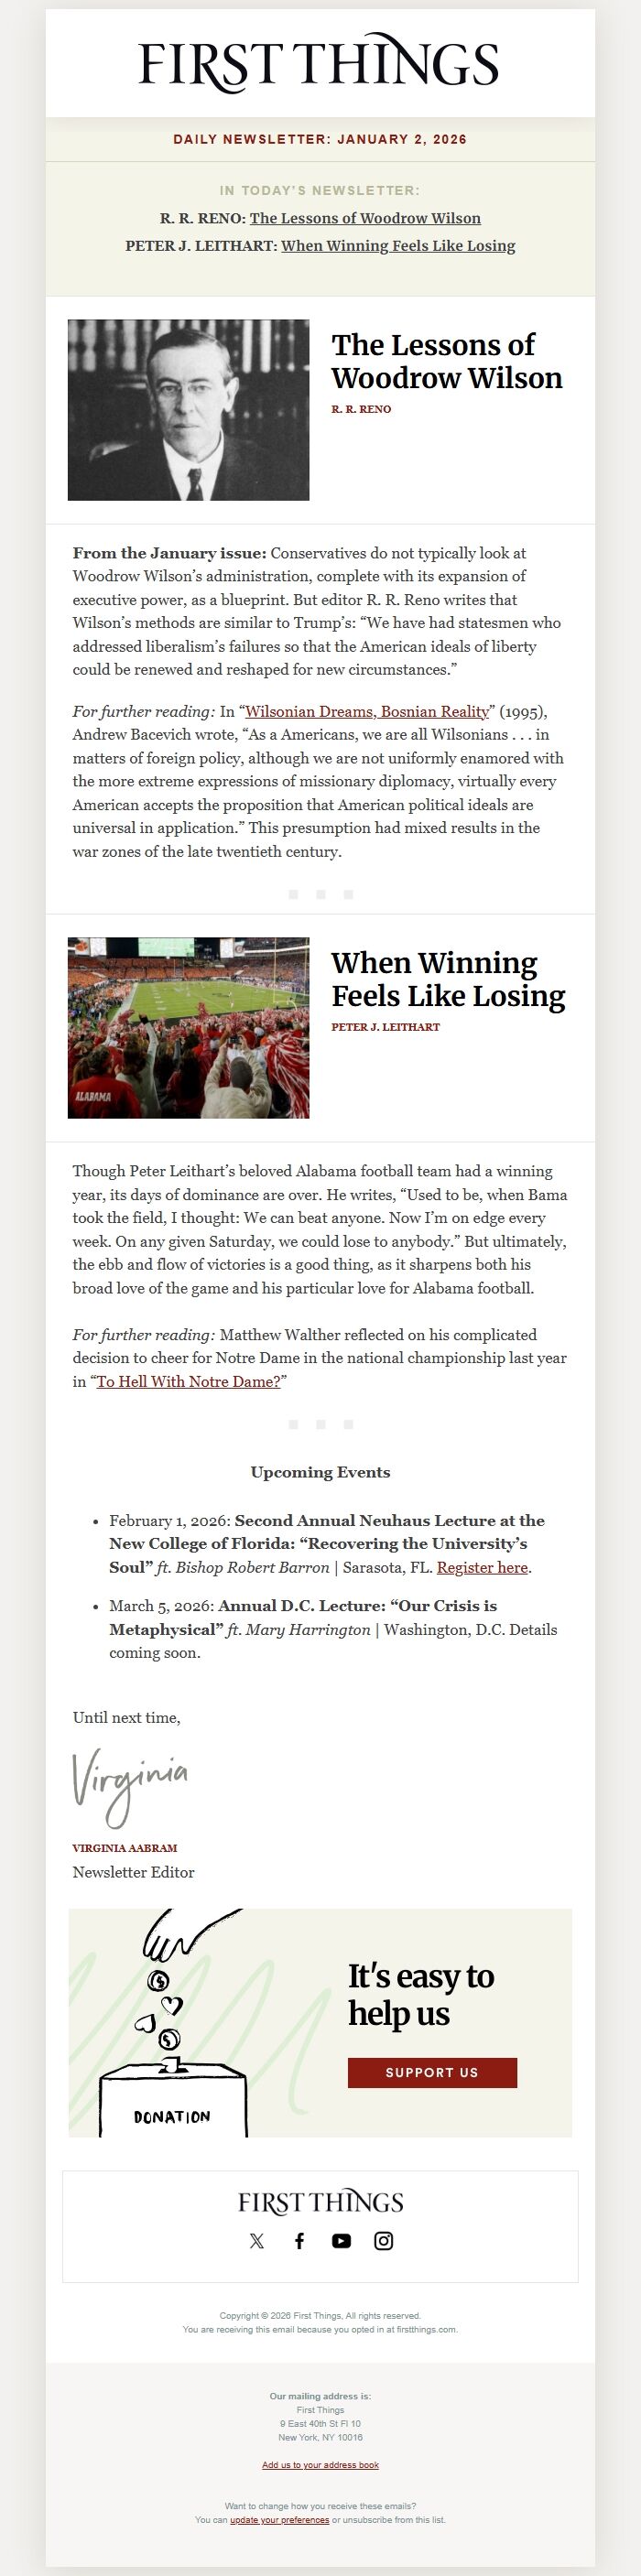Click 'Register here' for the Neuhaus Lecture
This screenshot has width=641, height=2576.
pos(482,1568)
